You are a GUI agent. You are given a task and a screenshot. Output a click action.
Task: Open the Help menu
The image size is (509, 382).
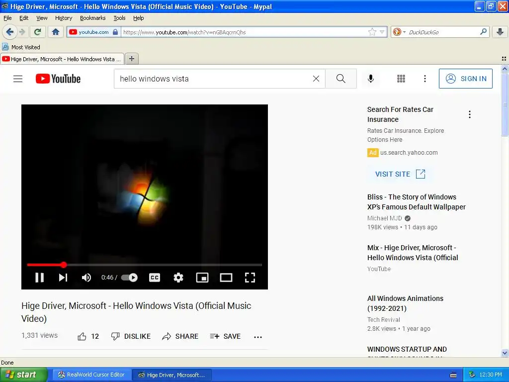pyautogui.click(x=139, y=18)
